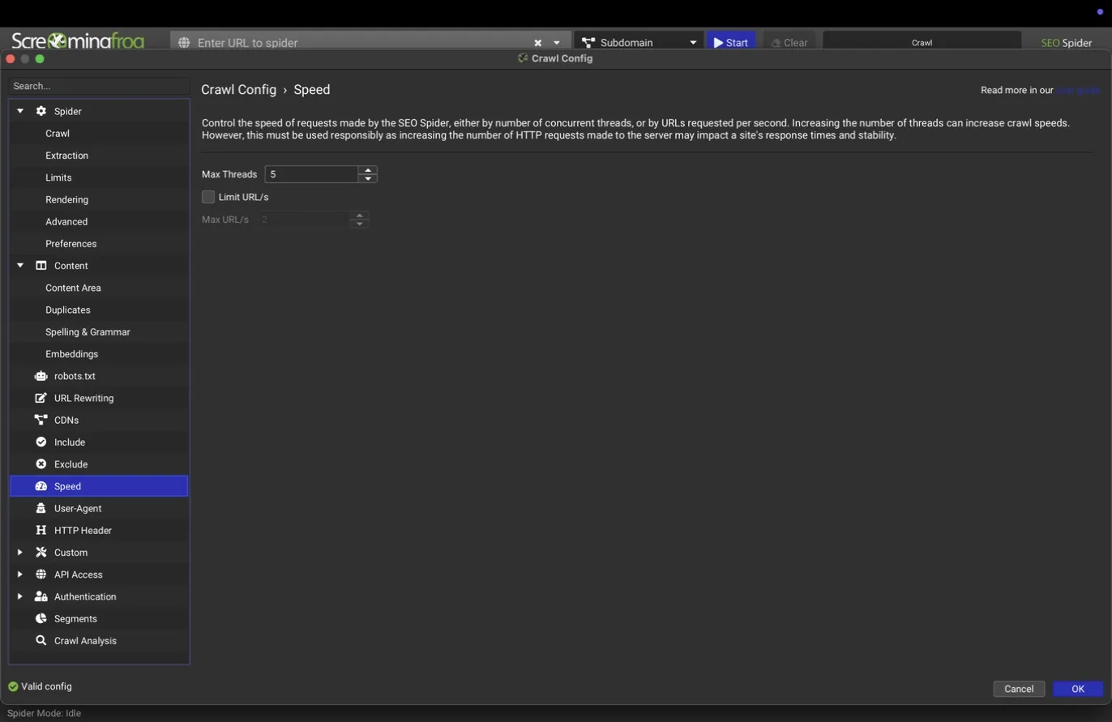Screen dimensions: 1112x722
Task: Click the URL Rewriting pencil icon
Action: 41,398
